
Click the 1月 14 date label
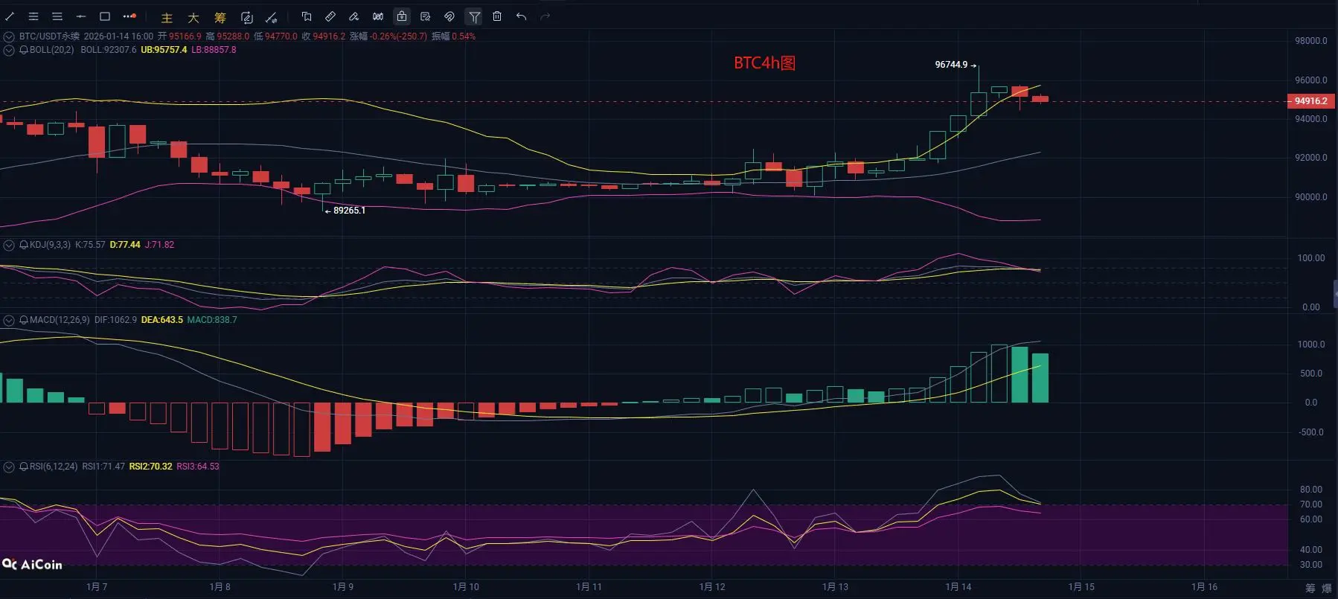point(958,587)
